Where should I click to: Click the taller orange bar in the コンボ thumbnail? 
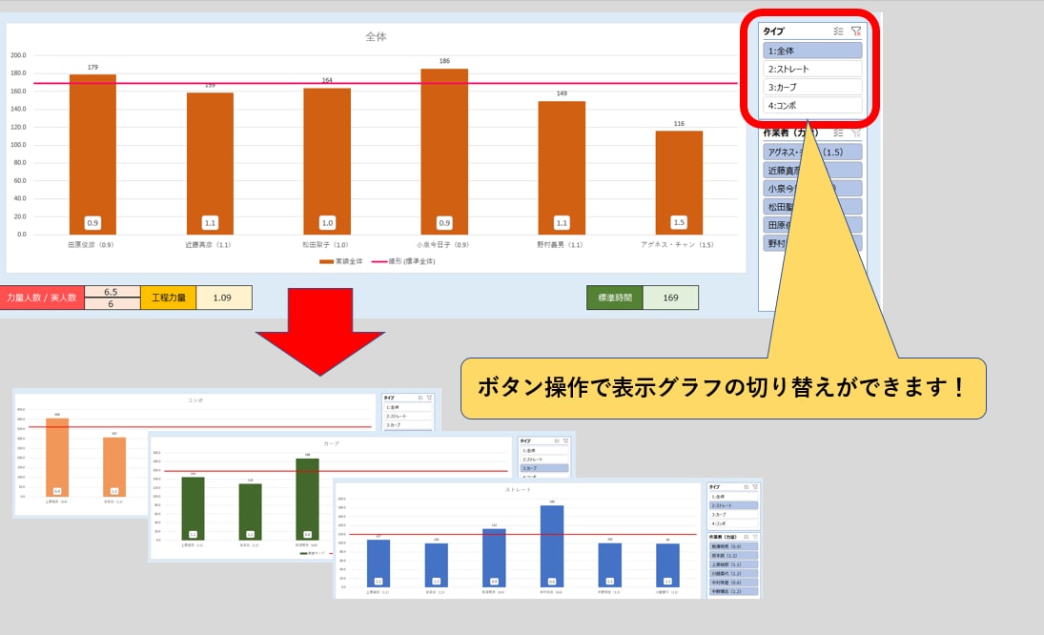57,458
